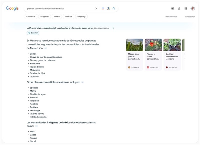This screenshot has height=145, width=200.
Task: Click the Gobierno source icon on first card
Action: 129,67
